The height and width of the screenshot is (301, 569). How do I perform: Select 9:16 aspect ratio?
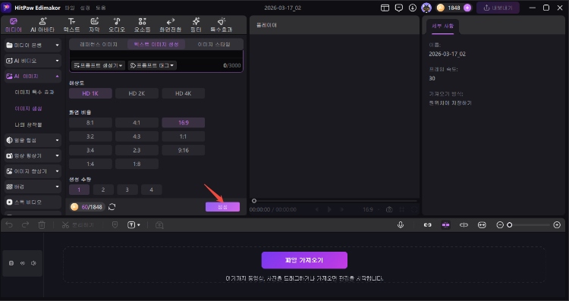(184, 150)
